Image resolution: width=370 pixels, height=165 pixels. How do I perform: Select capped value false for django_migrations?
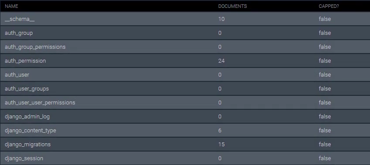click(x=325, y=145)
